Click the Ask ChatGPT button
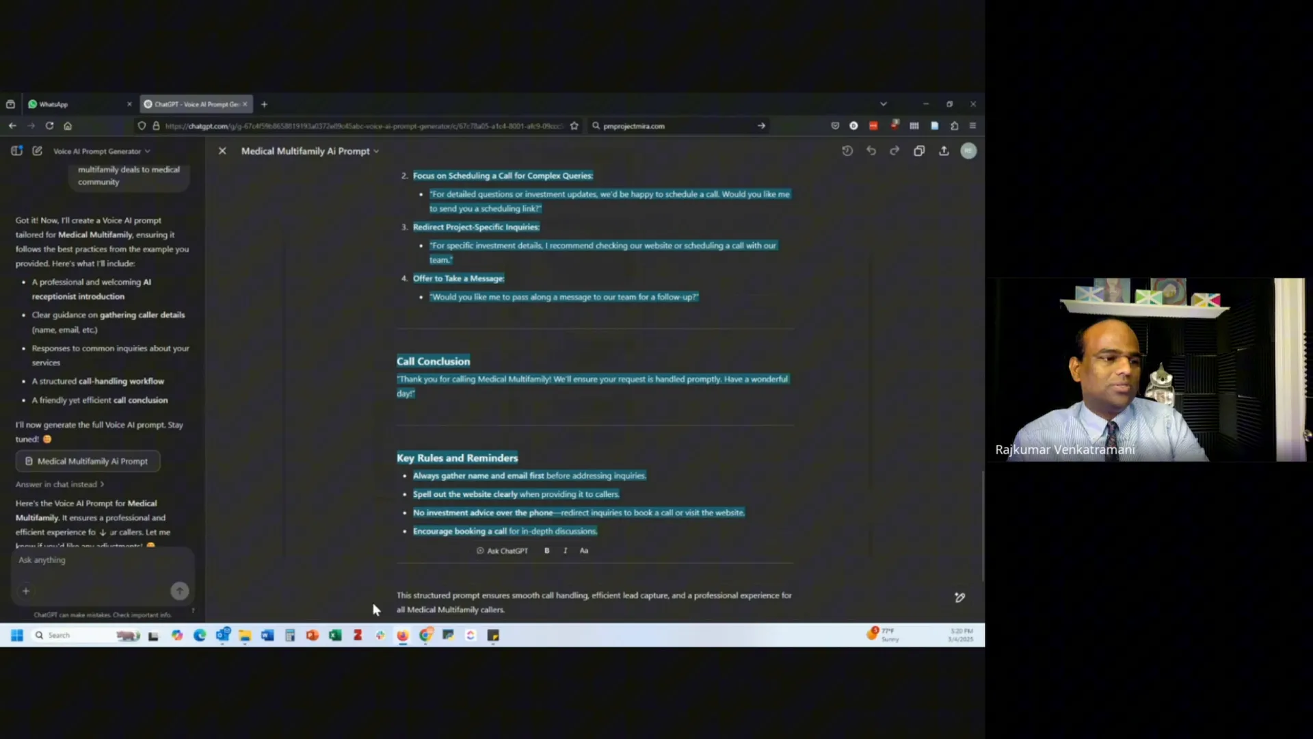This screenshot has height=739, width=1313. point(503,551)
